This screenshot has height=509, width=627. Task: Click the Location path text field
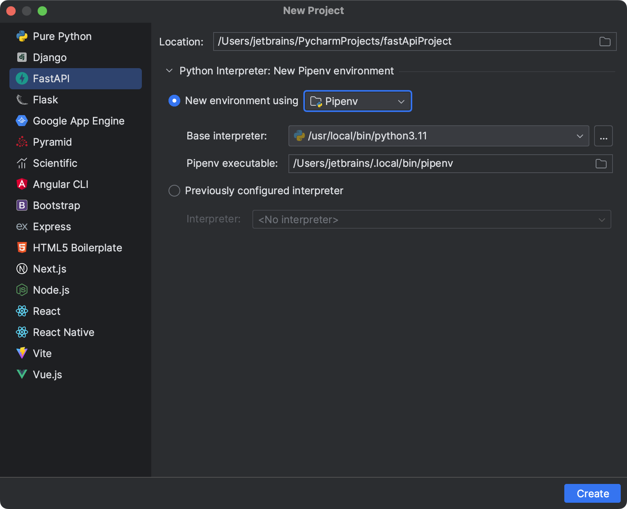pos(404,42)
